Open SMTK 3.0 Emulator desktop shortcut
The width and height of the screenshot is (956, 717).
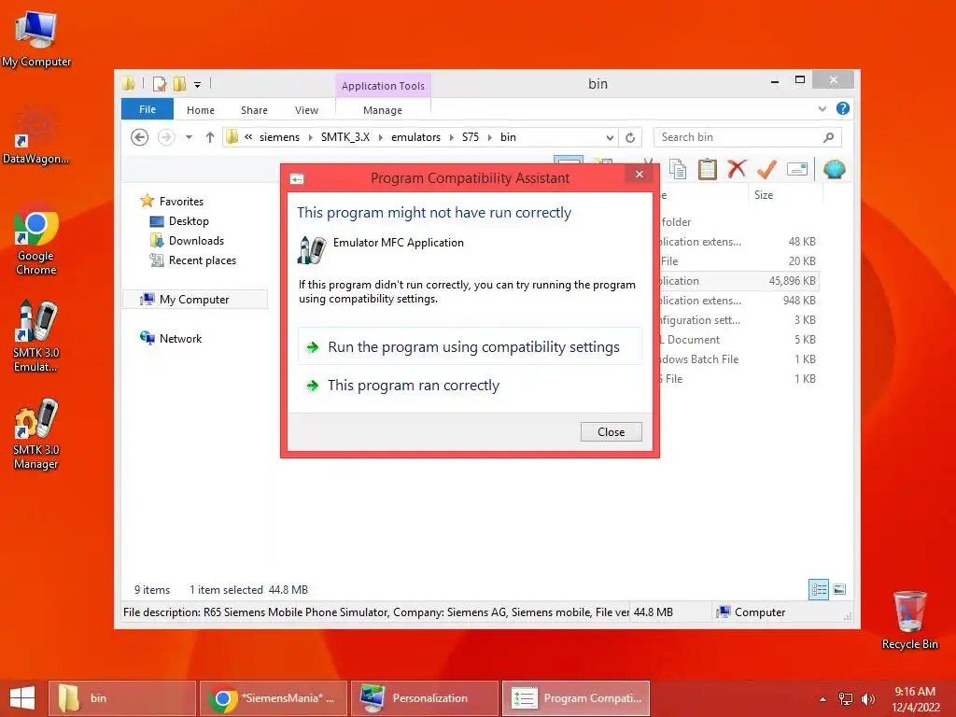coord(35,336)
